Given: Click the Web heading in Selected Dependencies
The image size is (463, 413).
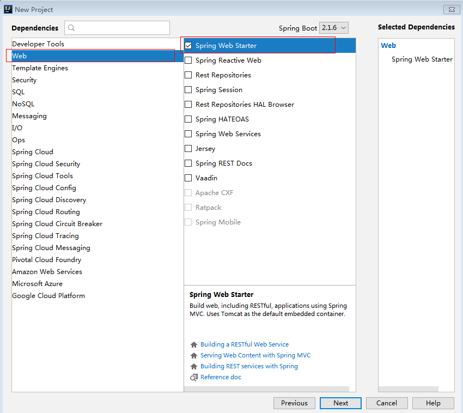Looking at the screenshot, I should [388, 45].
